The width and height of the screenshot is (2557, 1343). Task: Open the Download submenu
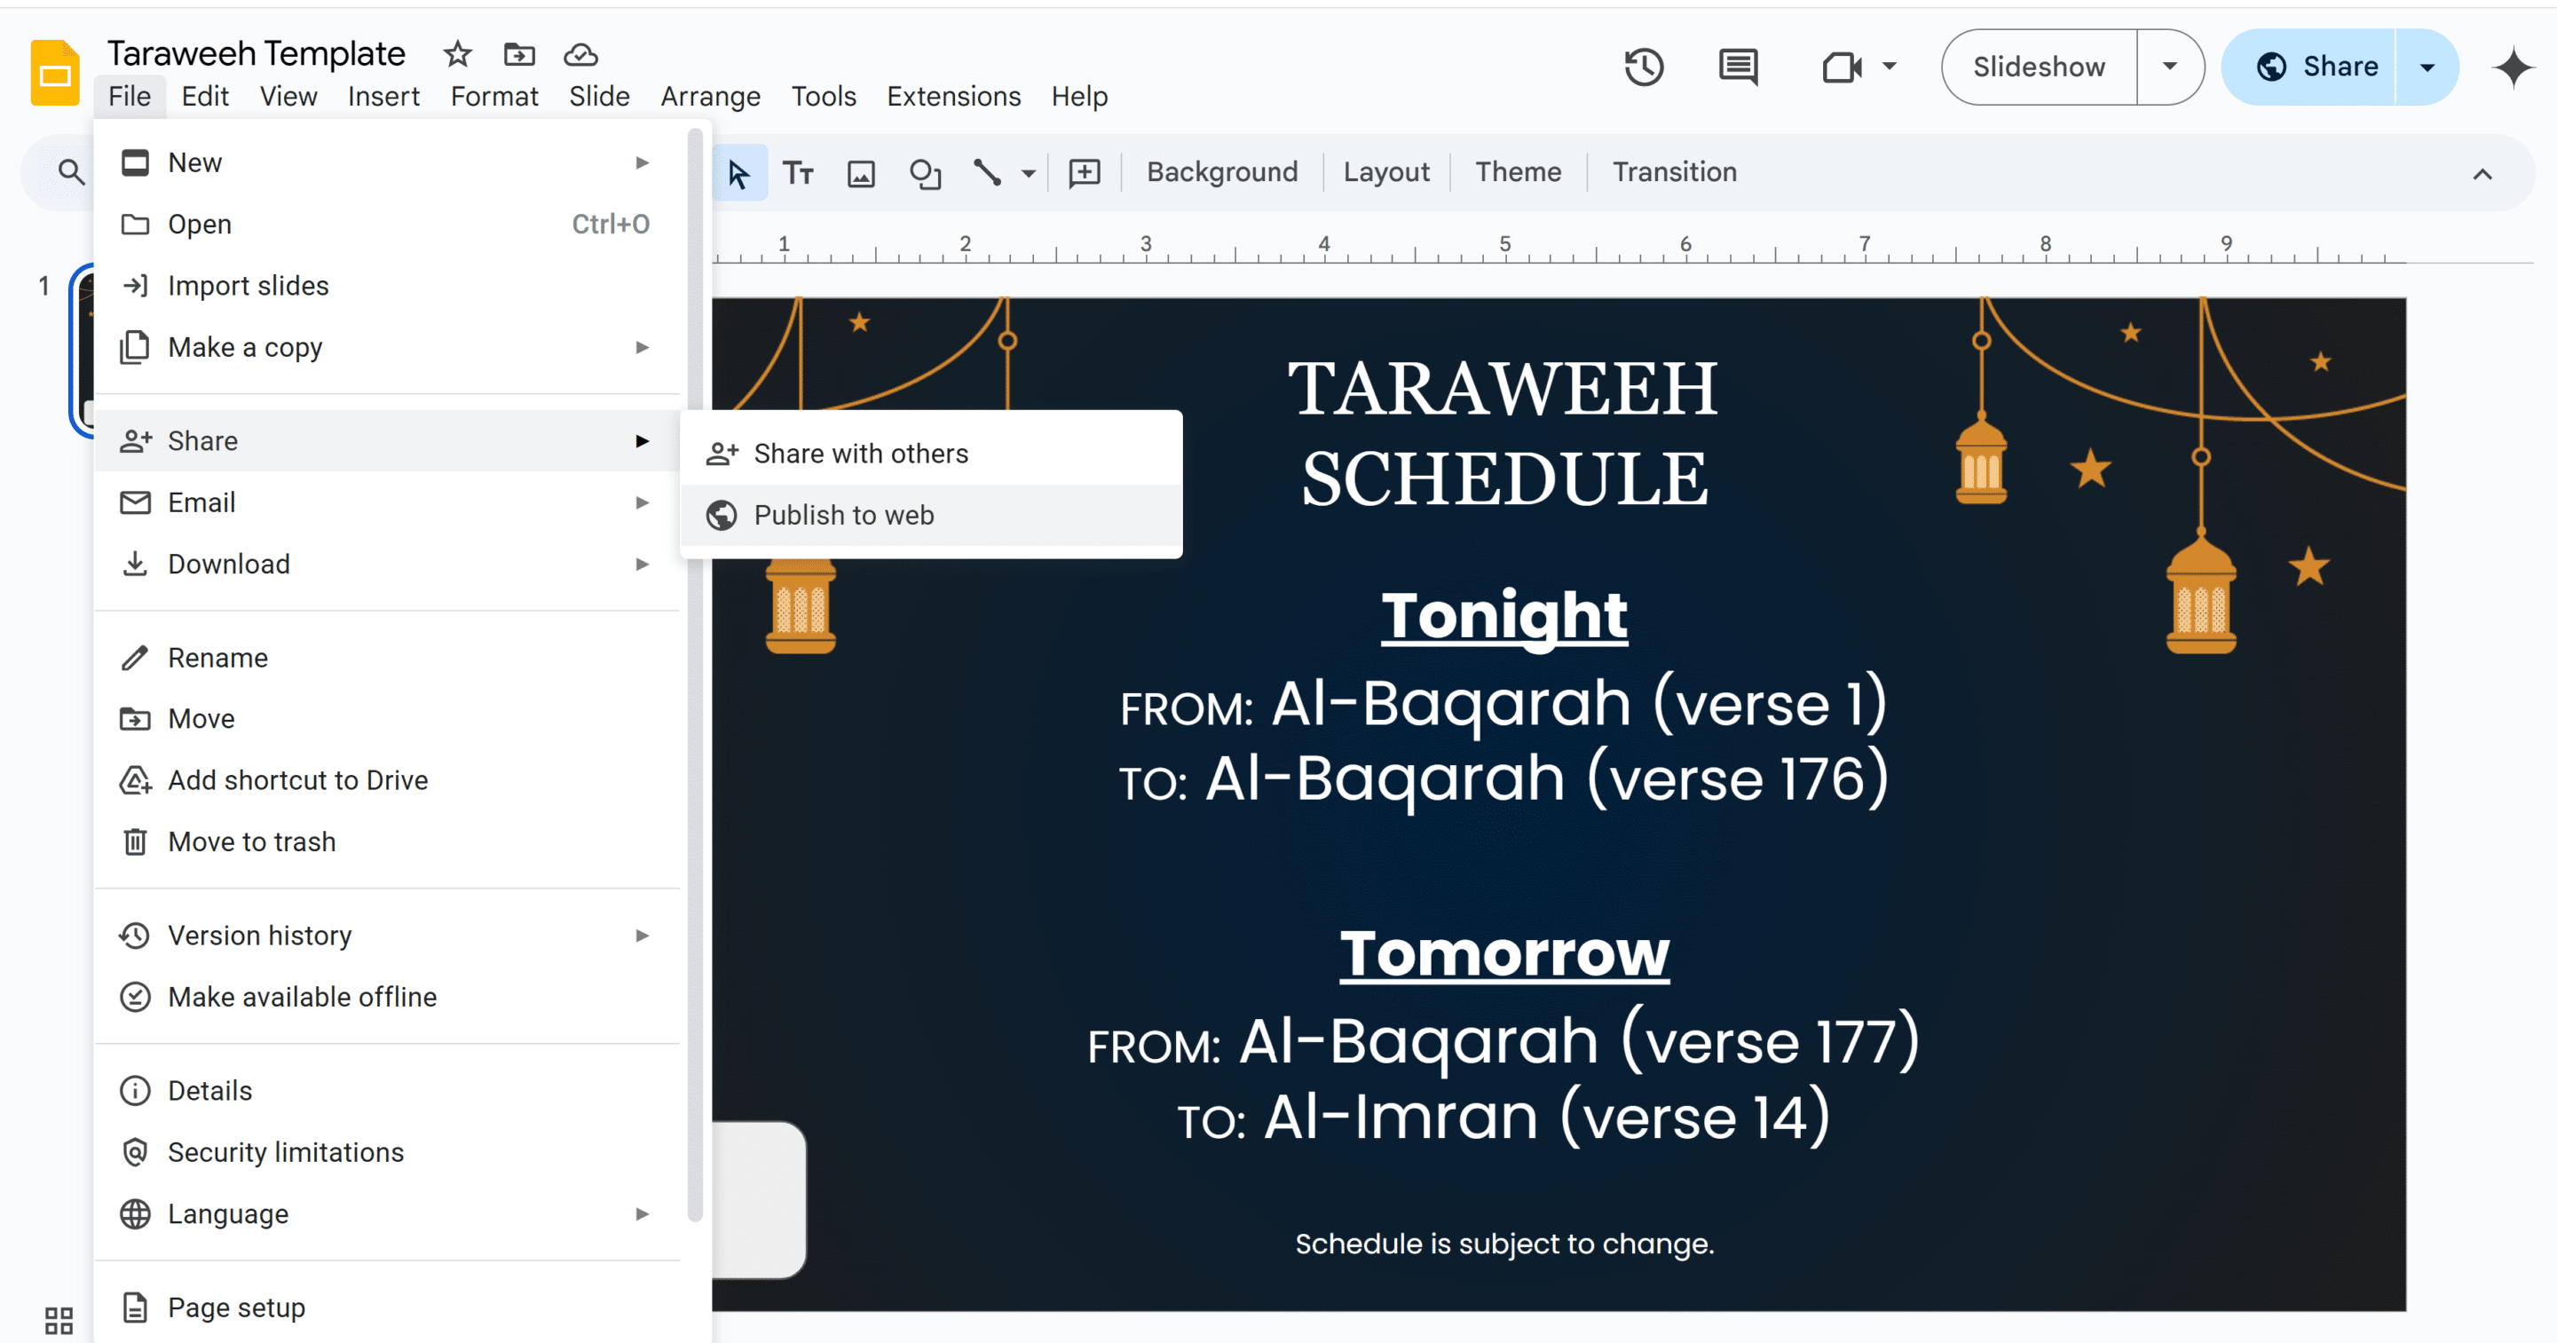[228, 564]
